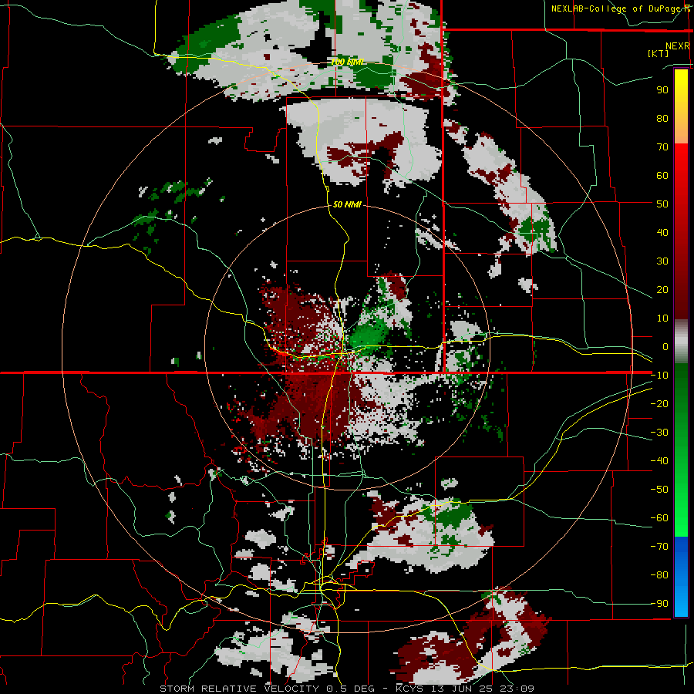Click the Storm Relative Velocity caption text
The width and height of the screenshot is (694, 694).
pos(346,689)
